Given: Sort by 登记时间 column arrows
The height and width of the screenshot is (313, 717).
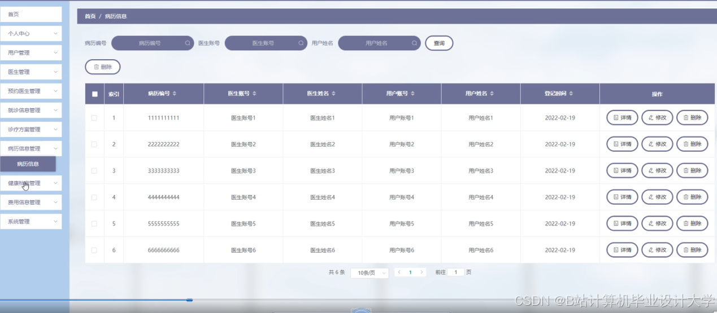Looking at the screenshot, I should point(571,94).
